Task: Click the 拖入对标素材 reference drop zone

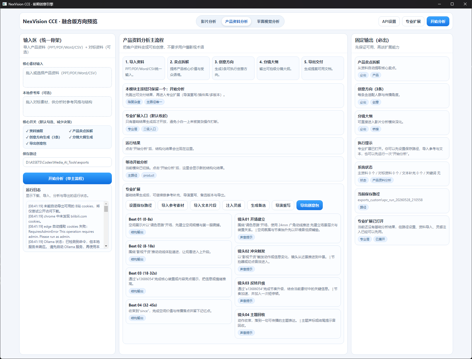Action: pos(67,106)
